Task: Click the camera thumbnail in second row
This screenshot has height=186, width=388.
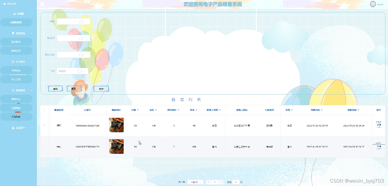Action: 116,146
